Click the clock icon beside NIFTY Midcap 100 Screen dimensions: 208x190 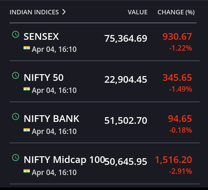pos(16,158)
